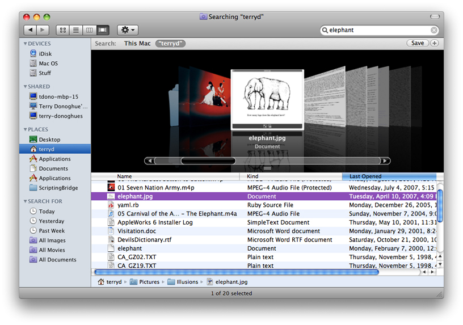Add search criteria with plus button
This screenshot has height=325, width=463.
coord(435,43)
